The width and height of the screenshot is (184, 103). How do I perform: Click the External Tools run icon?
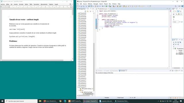point(114,6)
